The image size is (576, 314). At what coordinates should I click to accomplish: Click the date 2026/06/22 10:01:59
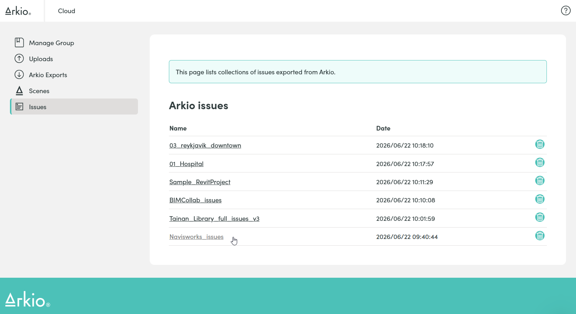[405, 219]
